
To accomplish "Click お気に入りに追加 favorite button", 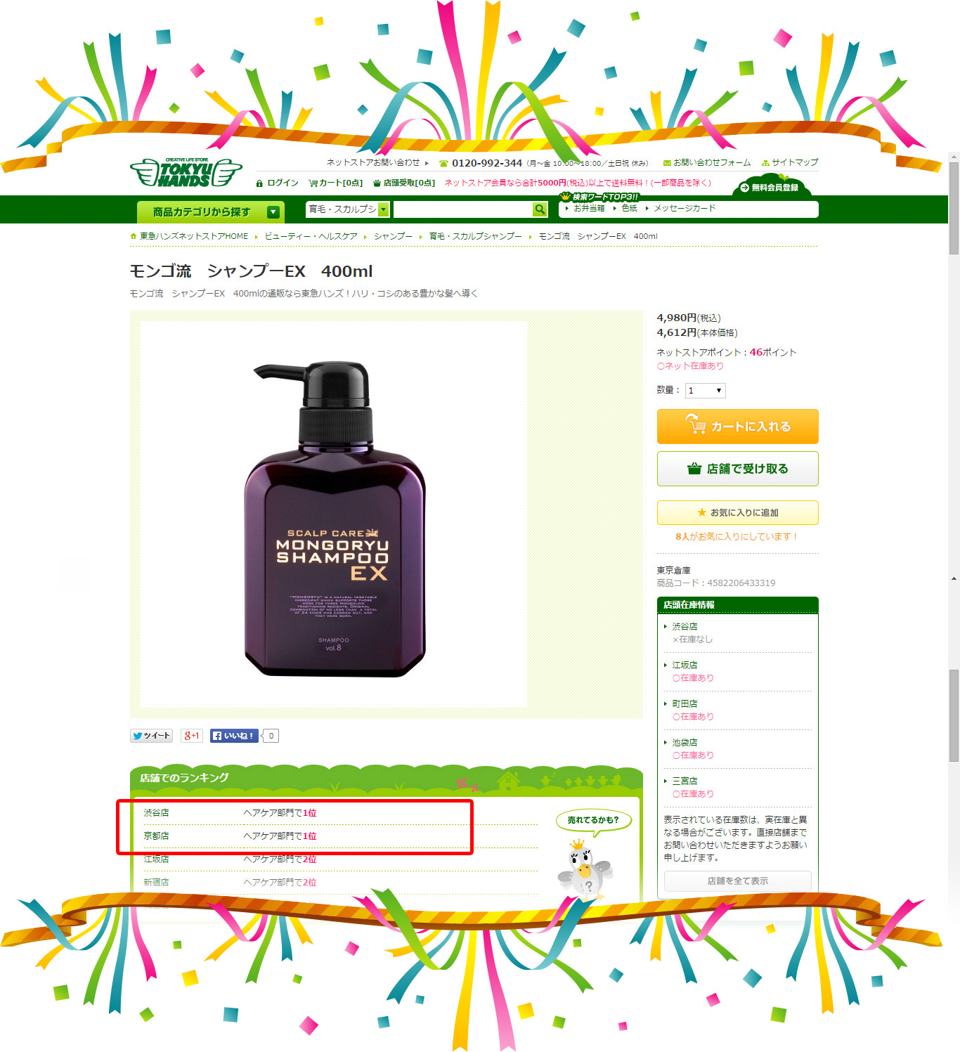I will tap(738, 512).
